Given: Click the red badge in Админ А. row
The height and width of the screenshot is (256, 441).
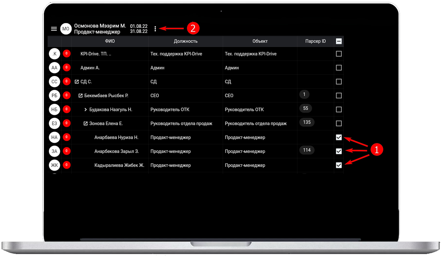Looking at the screenshot, I should (x=67, y=68).
